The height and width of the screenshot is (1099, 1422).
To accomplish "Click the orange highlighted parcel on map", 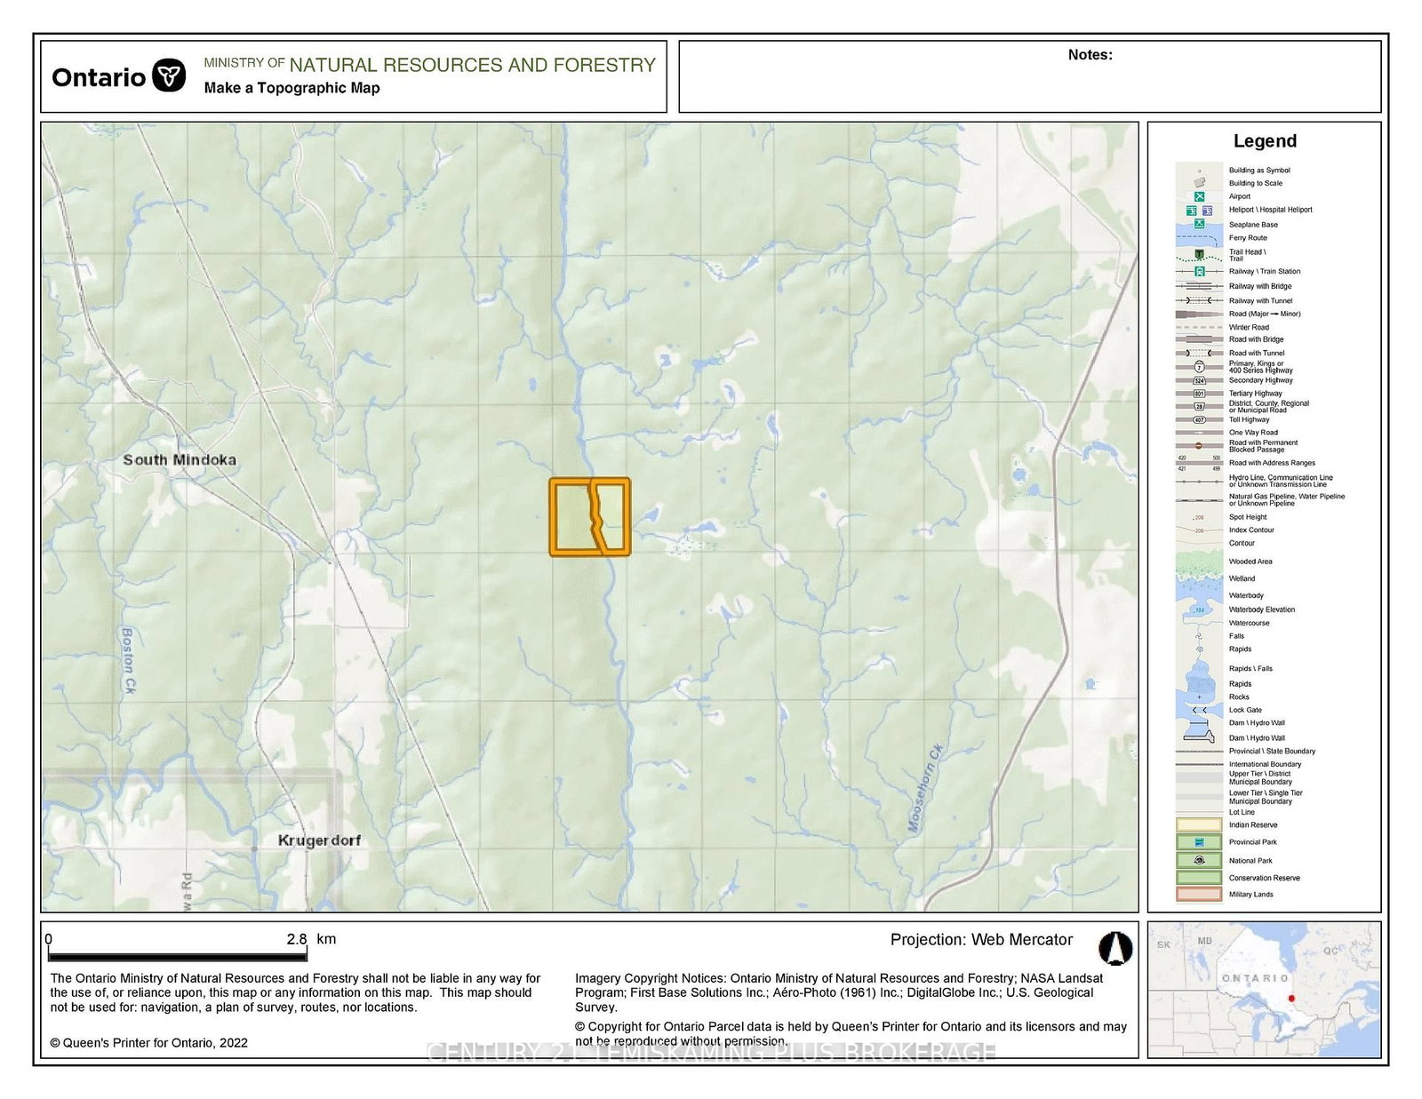I will click(x=589, y=517).
